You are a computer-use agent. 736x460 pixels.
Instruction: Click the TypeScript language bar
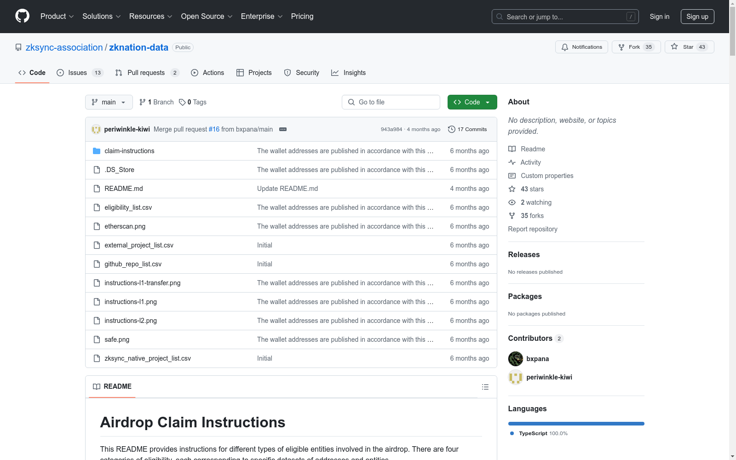[x=576, y=424]
